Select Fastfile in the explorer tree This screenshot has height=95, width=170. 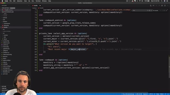(x=5, y=27)
